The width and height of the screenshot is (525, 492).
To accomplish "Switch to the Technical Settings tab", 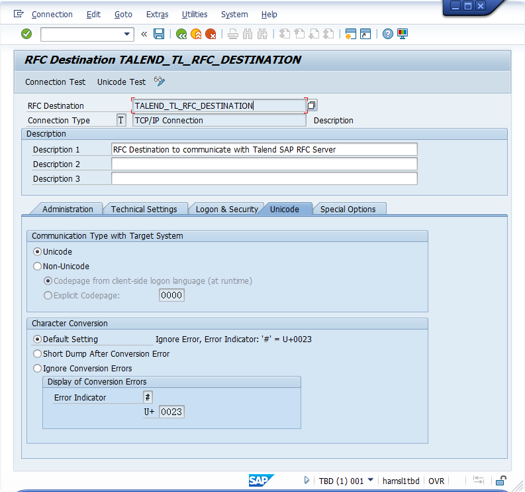I will tap(144, 209).
